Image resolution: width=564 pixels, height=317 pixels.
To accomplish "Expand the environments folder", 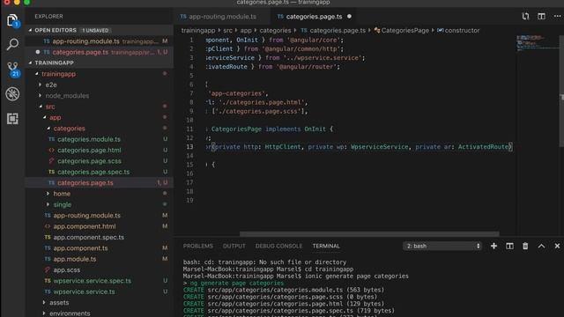I will point(44,313).
